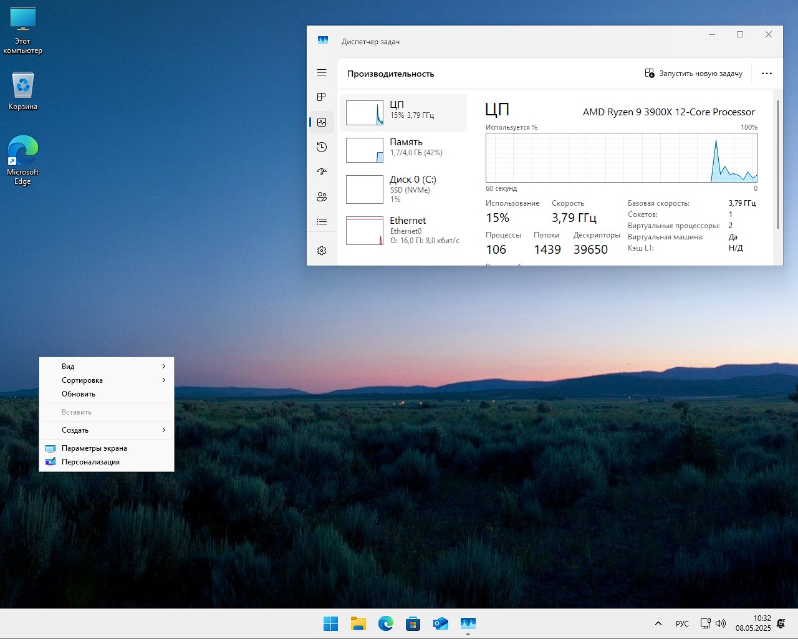Open the Users page sidebar icon
Screen dimensions: 798x639
(x=322, y=197)
